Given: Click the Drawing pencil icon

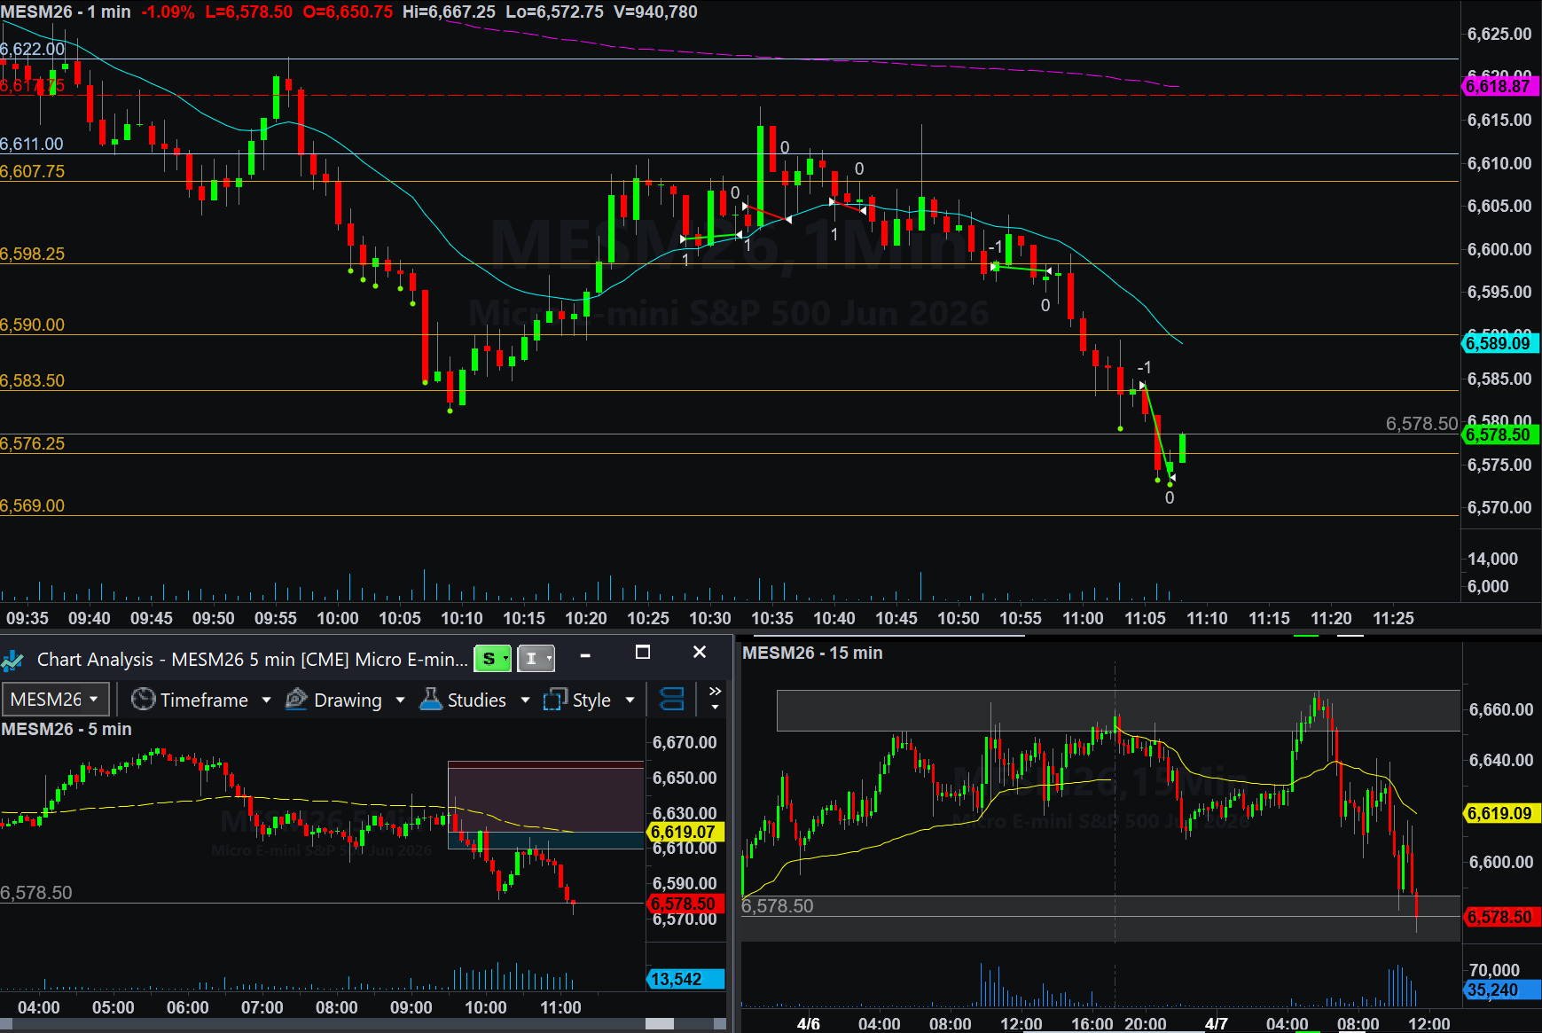Looking at the screenshot, I should coord(296,700).
